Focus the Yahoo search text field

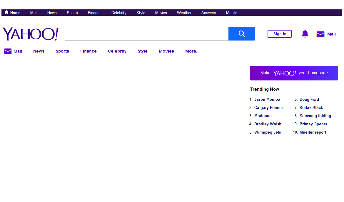click(146, 34)
